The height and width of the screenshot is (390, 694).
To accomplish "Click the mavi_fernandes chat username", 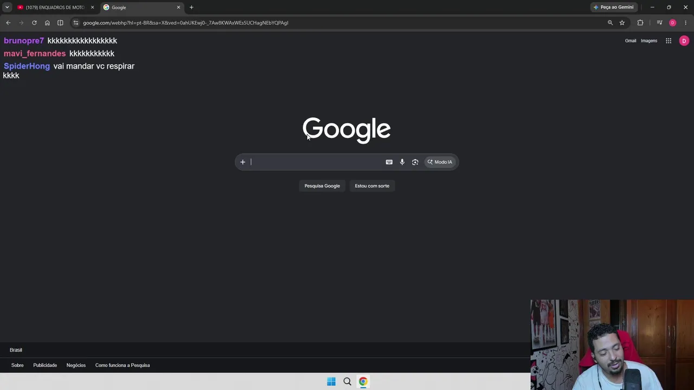I will pyautogui.click(x=35, y=54).
